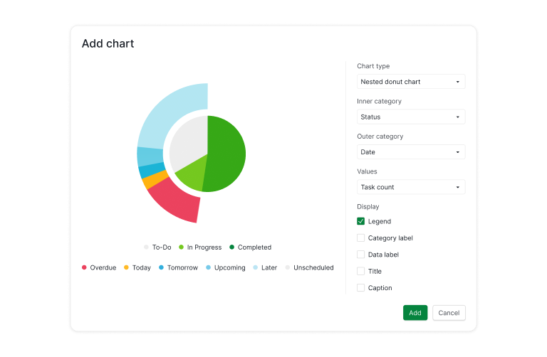Enable the Category label checkbox
Viewport: 547px width, 357px height.
(x=361, y=238)
